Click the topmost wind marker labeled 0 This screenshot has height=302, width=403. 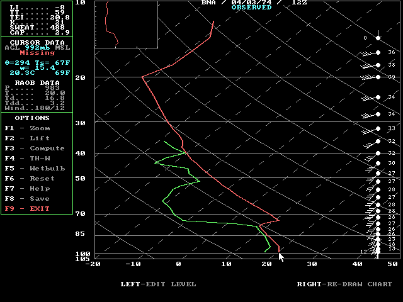pyautogui.click(x=377, y=38)
